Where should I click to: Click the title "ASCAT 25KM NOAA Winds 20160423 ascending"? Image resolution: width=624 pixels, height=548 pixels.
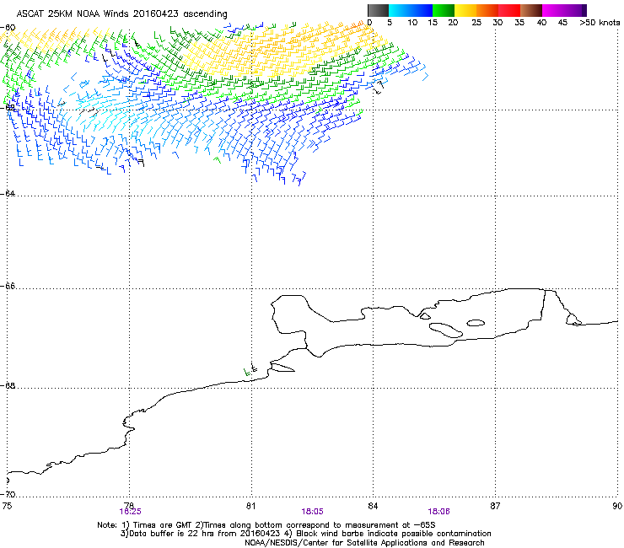coord(121,14)
